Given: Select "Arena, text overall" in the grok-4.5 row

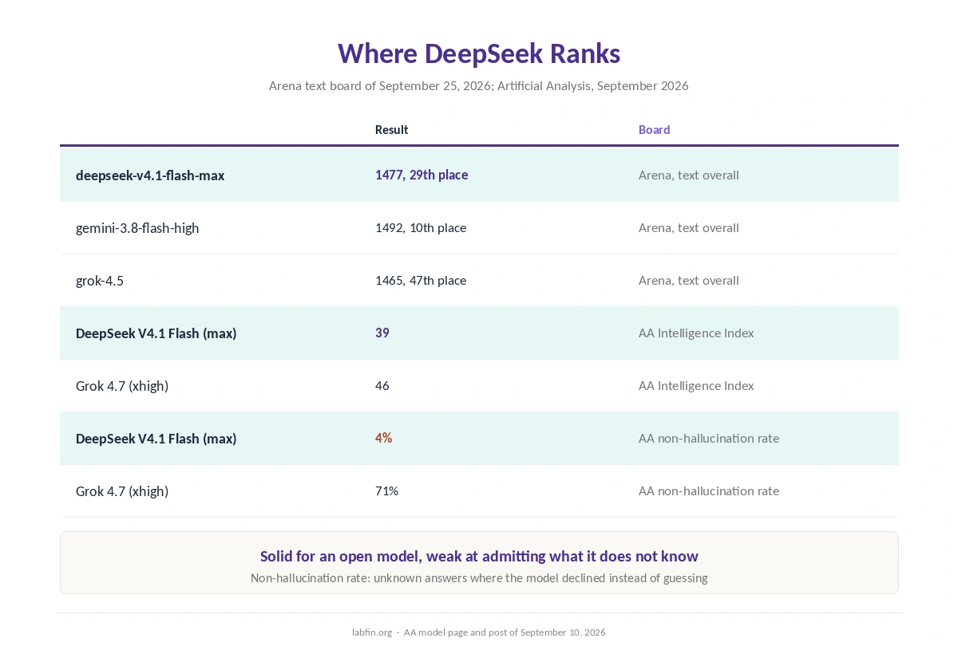Looking at the screenshot, I should click(x=689, y=280).
